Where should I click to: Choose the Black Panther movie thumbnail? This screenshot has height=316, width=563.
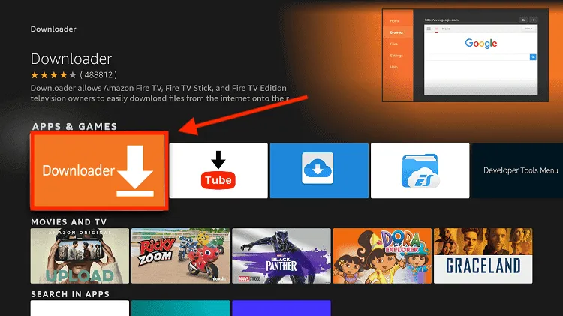pyautogui.click(x=281, y=256)
